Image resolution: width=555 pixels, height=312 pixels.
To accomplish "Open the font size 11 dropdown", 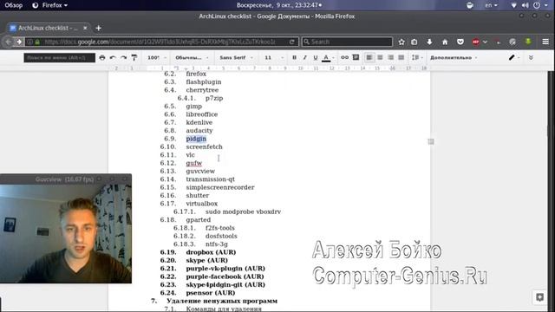I will click(274, 58).
